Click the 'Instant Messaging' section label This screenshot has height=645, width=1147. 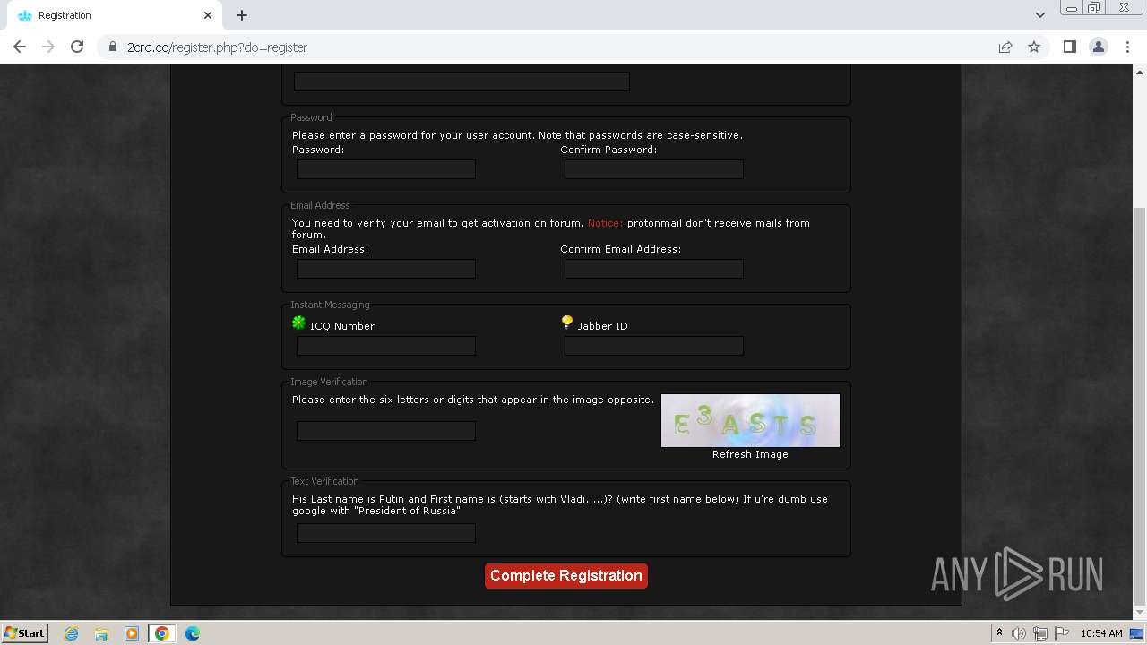[x=330, y=305]
